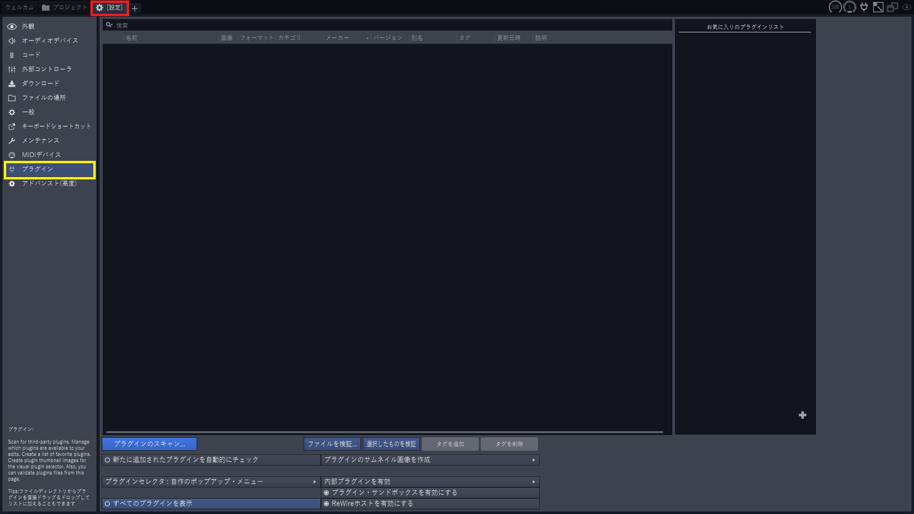Open the オーディオデバイス settings page
The width and height of the screenshot is (914, 514).
tap(50, 40)
